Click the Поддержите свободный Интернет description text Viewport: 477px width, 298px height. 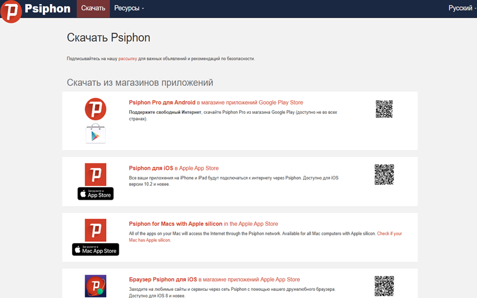[x=233, y=116]
